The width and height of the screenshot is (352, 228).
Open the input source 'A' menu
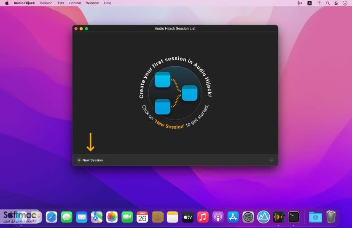click(309, 3)
